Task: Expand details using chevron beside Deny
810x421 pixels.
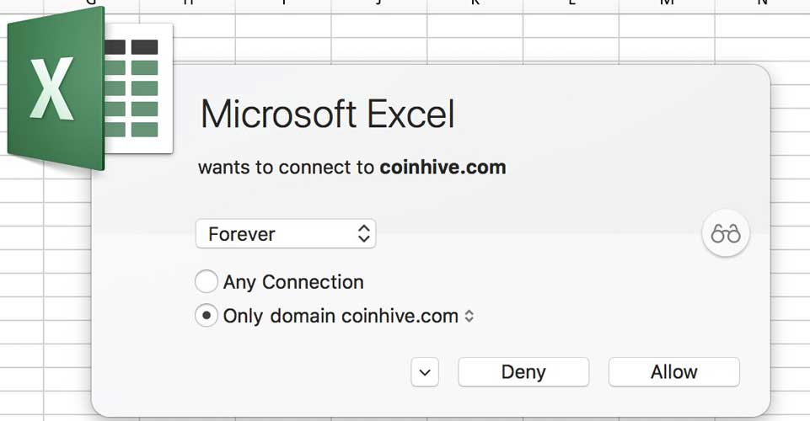Action: (x=425, y=372)
